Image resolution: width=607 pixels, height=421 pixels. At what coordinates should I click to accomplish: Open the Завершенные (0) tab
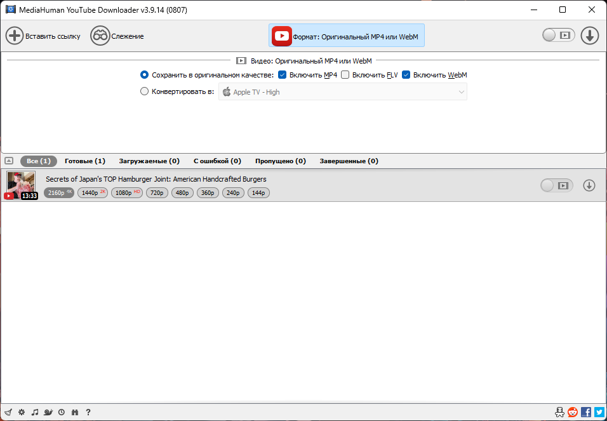tap(349, 161)
